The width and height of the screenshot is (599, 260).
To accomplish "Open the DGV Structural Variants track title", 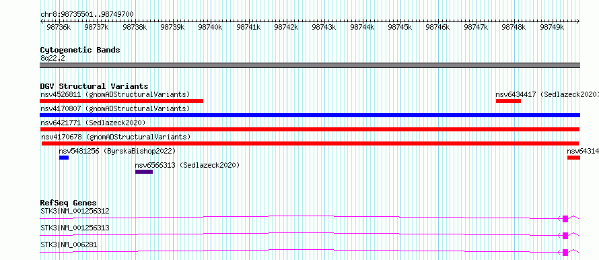I will (94, 86).
